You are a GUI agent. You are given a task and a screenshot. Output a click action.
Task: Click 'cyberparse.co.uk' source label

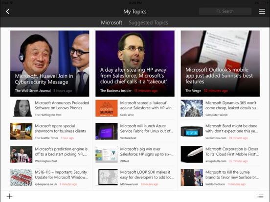click(x=46, y=184)
